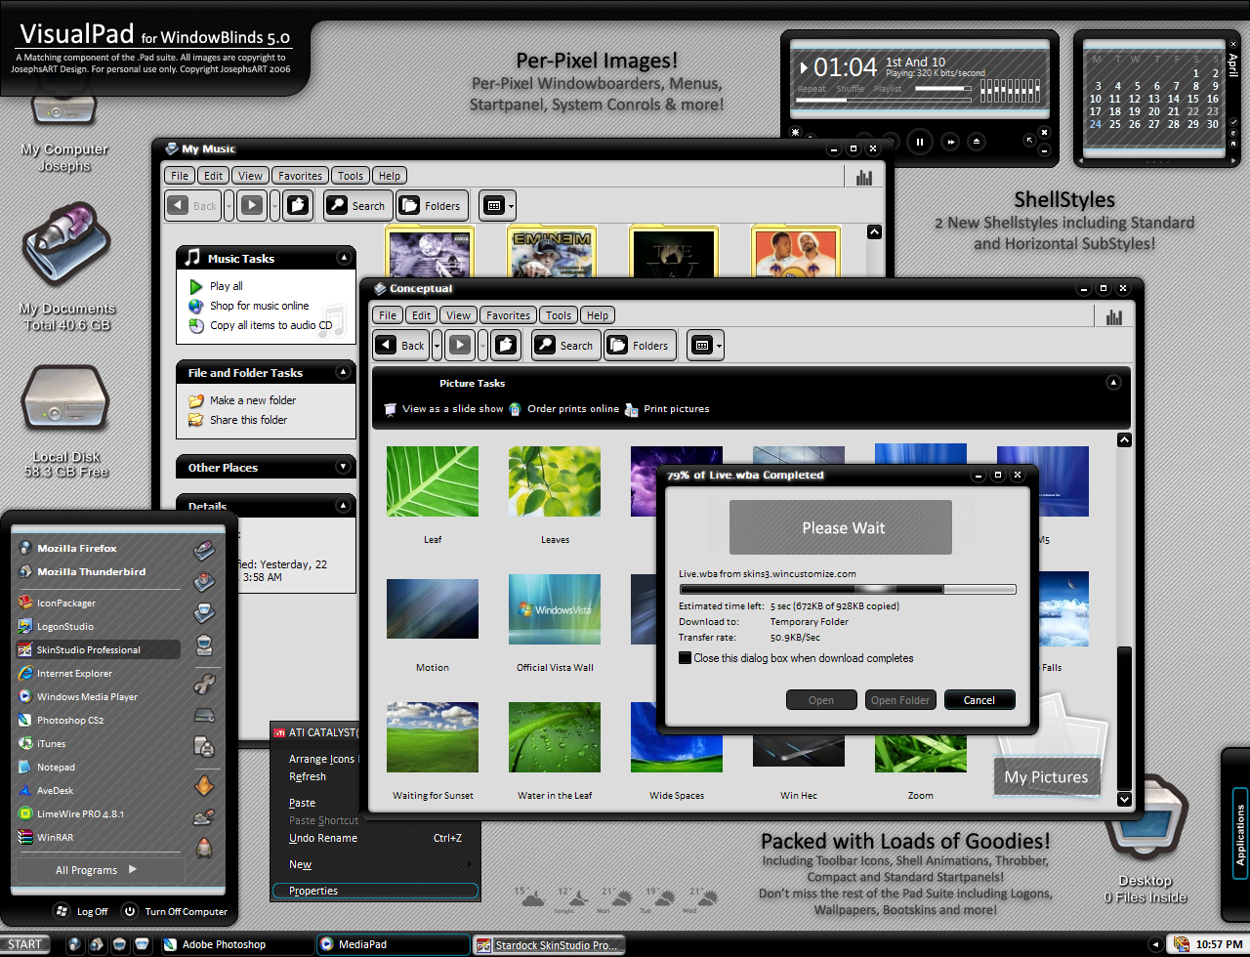Click the Forward arrow in the Conceptual window

coord(460,345)
